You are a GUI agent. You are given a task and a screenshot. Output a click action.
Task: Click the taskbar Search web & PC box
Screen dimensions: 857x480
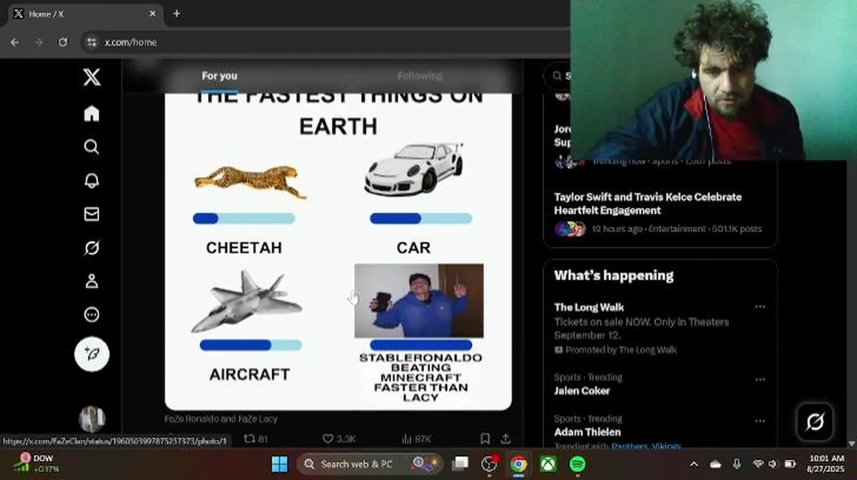click(371, 464)
